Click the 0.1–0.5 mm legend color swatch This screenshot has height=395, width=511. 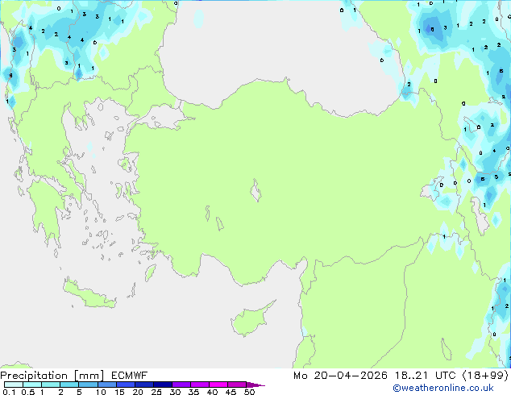[x=14, y=385]
